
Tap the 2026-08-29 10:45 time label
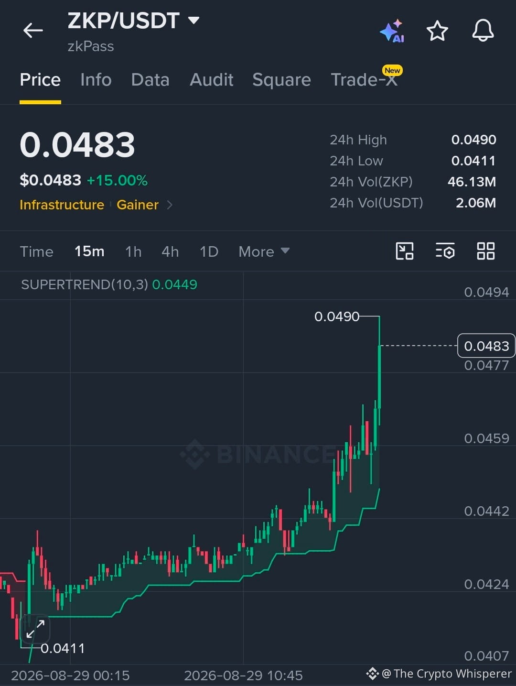(x=243, y=675)
